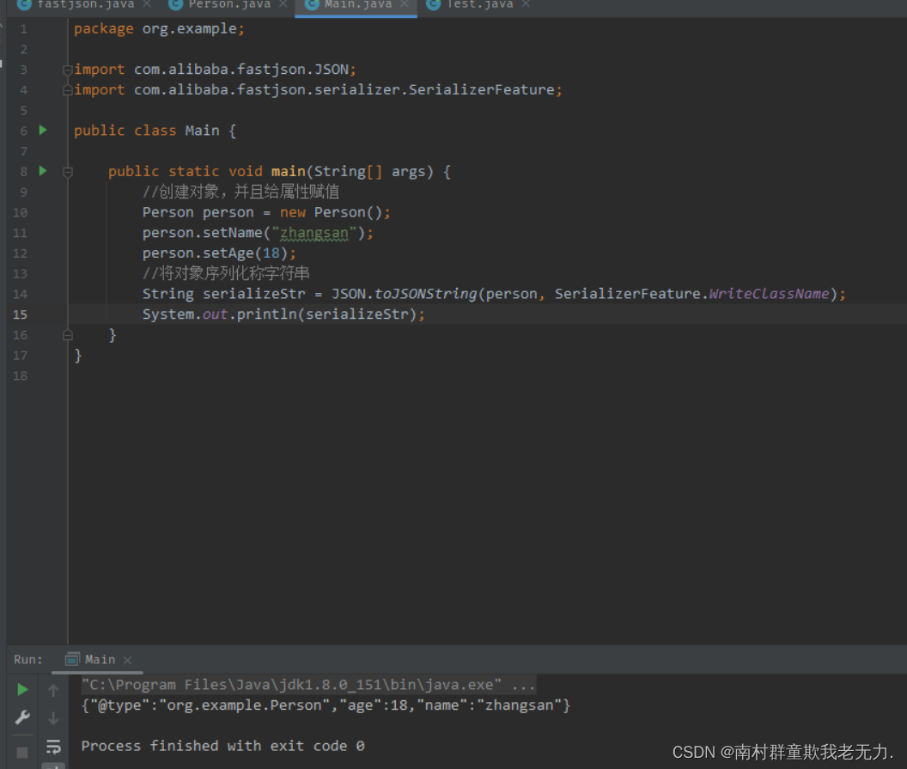This screenshot has height=769, width=907.
Task: Open run configuration wrench icon
Action: (x=22, y=718)
